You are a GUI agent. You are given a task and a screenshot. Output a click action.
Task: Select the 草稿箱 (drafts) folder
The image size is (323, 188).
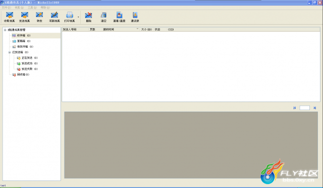[24, 41]
